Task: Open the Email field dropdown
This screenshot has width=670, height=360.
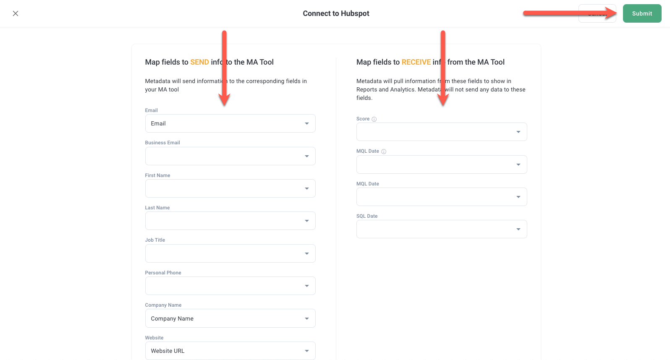Action: tap(230, 123)
